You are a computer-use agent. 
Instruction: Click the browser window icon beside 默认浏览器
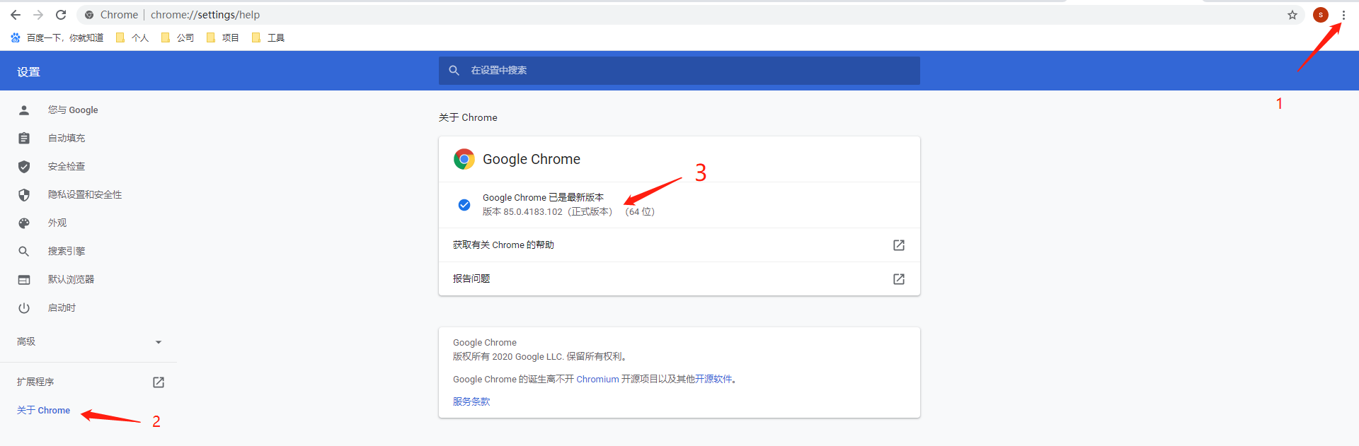point(24,279)
